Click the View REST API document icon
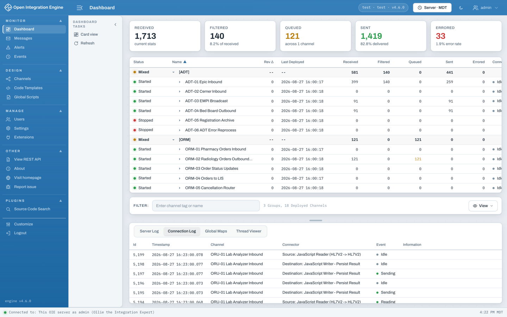The image size is (507, 317). (x=8, y=160)
